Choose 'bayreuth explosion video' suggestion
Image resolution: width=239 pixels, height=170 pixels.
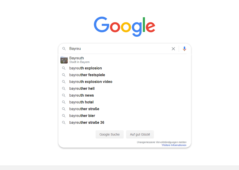coord(91,82)
